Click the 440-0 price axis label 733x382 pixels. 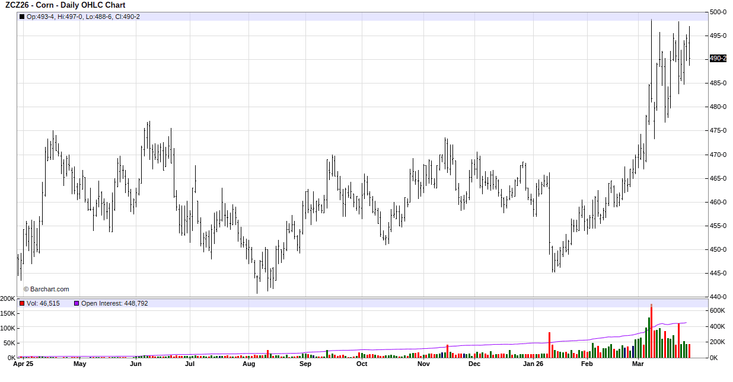718,297
